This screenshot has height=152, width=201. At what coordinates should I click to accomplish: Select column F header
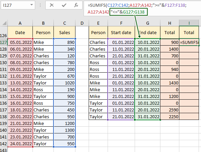click(121, 23)
